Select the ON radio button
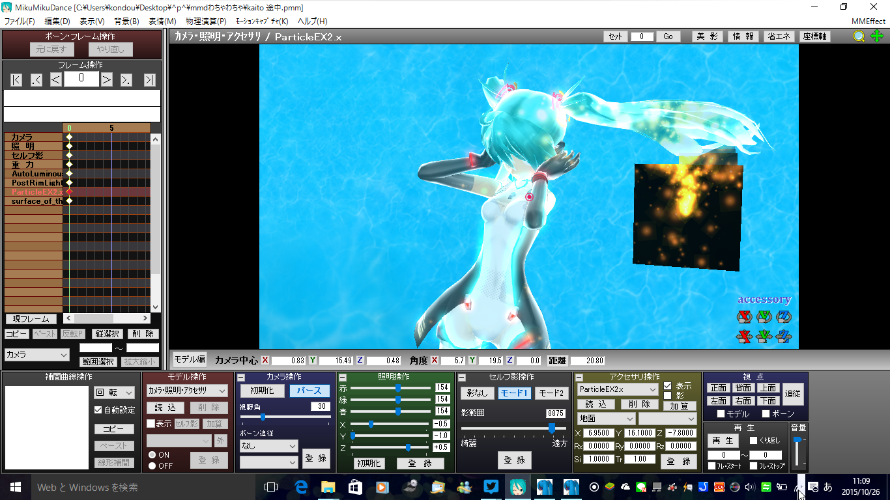This screenshot has height=500, width=890. (x=152, y=455)
